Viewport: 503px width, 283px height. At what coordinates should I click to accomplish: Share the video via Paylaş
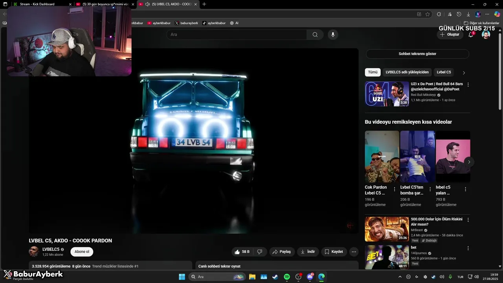tap(281, 252)
